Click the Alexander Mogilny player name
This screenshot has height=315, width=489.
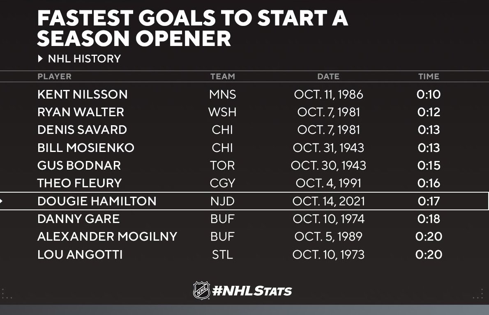(107, 237)
